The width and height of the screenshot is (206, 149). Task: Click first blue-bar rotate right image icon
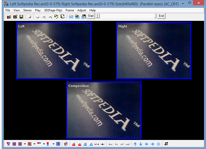tap(85, 144)
